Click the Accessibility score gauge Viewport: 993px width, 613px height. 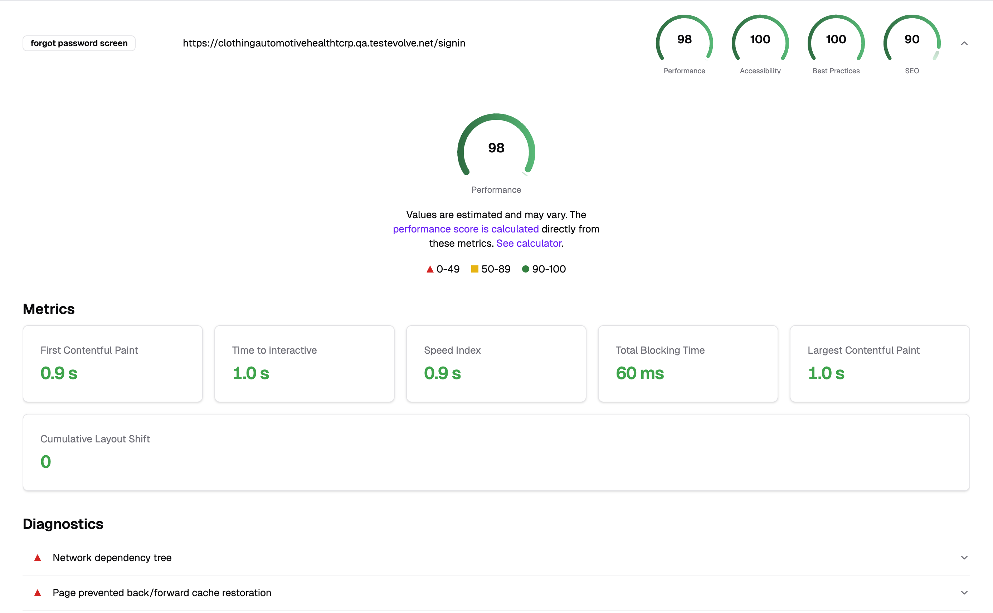760,40
